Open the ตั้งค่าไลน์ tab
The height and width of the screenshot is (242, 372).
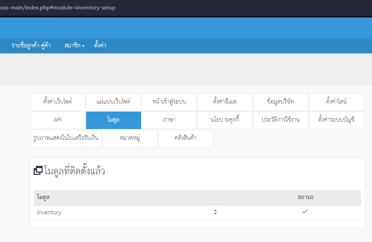(336, 102)
